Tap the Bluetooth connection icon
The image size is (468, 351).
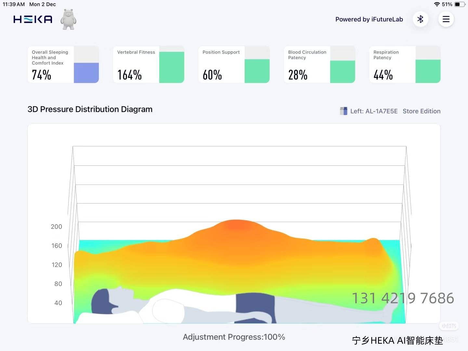click(x=420, y=19)
